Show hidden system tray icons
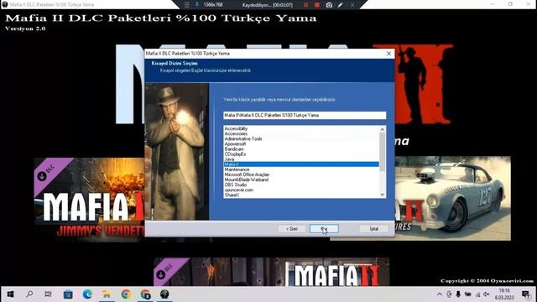The image size is (537, 302). 440,294
